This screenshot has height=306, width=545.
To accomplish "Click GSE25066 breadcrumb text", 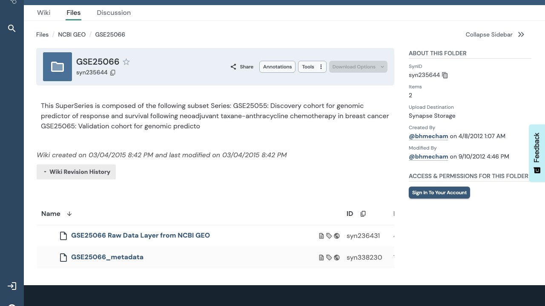I will click(110, 34).
